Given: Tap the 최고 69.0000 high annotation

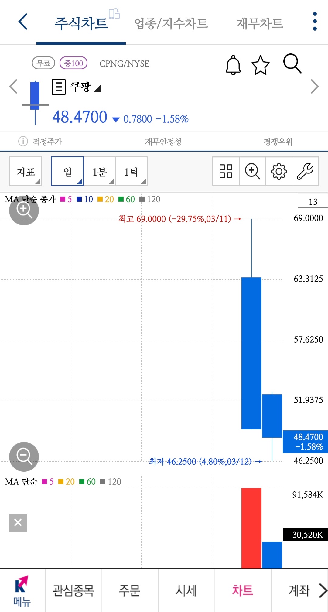Looking at the screenshot, I should [180, 219].
